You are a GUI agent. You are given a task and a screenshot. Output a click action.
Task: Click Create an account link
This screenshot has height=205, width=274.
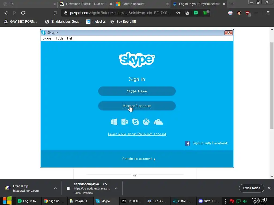(x=139, y=159)
